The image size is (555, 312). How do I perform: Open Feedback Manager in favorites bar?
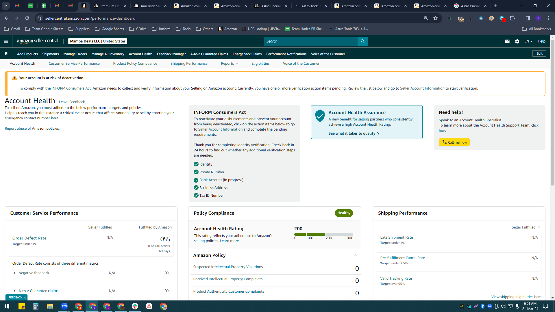pyautogui.click(x=171, y=54)
